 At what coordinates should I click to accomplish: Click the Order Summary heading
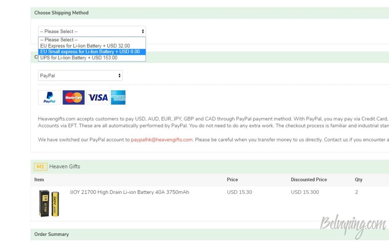coord(51,234)
